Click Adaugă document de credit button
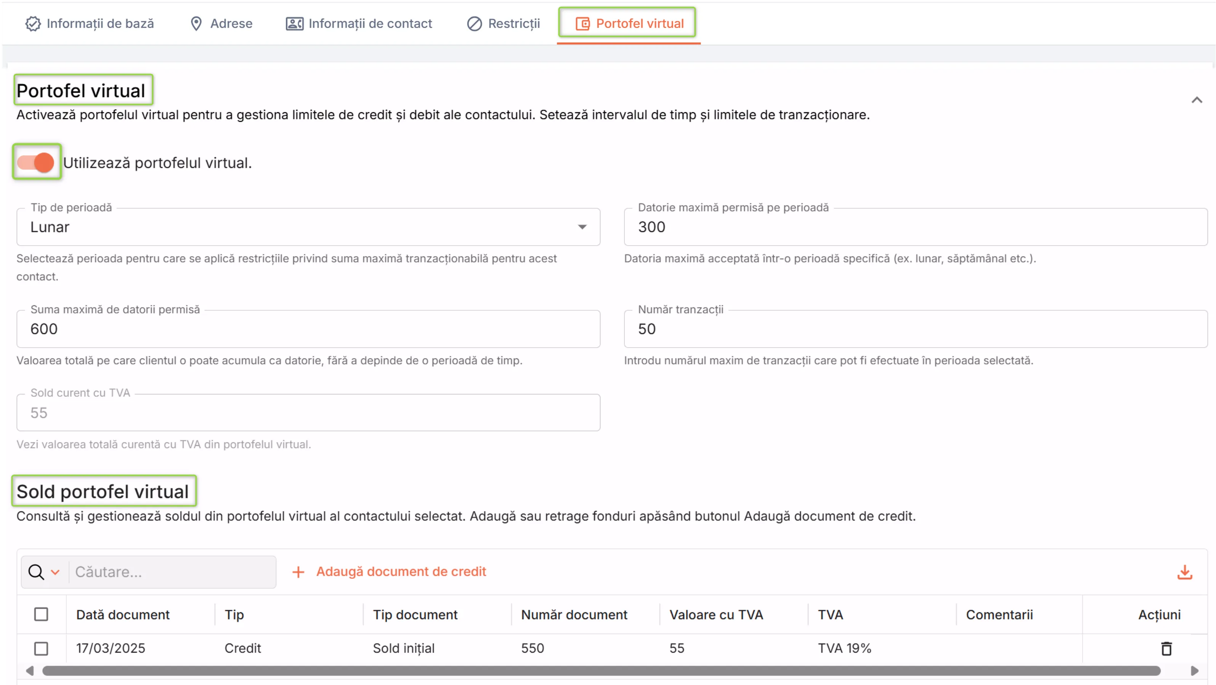 click(x=389, y=572)
